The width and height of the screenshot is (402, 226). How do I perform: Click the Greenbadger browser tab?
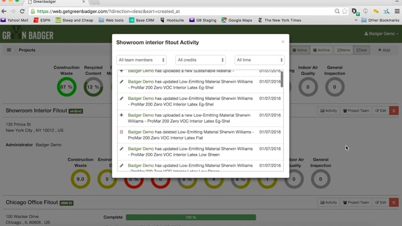click(57, 2)
